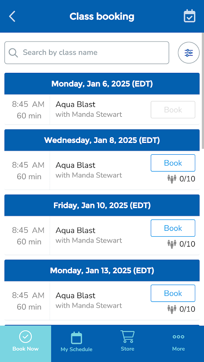Screen dimensions: 204x362
Task: Open the Aqua Blast class on Jan 10
Action: (75, 230)
